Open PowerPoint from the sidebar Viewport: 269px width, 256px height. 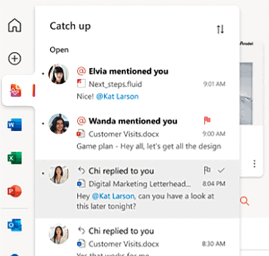pyautogui.click(x=15, y=191)
